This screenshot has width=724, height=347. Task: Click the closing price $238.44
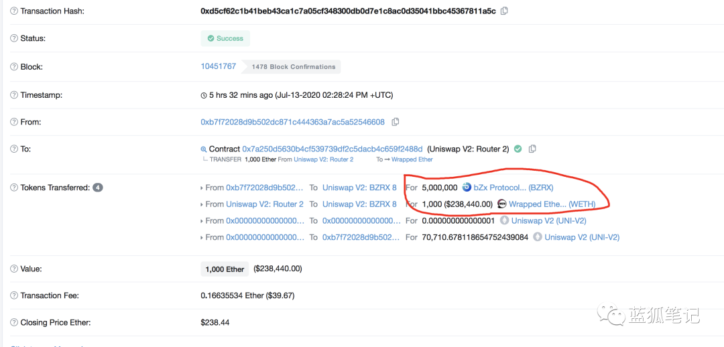(x=215, y=322)
